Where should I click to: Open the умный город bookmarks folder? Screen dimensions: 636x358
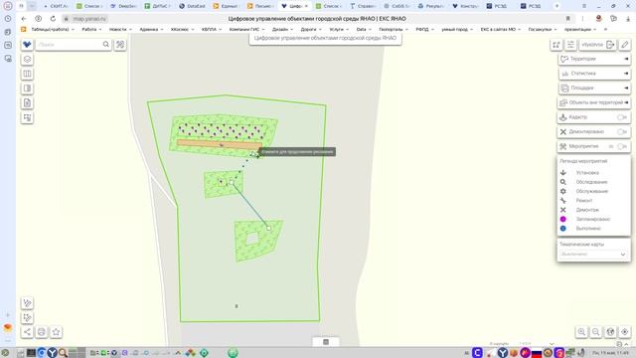(x=457, y=29)
